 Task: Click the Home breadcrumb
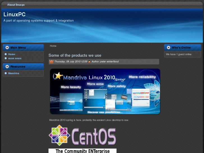click(x=53, y=46)
